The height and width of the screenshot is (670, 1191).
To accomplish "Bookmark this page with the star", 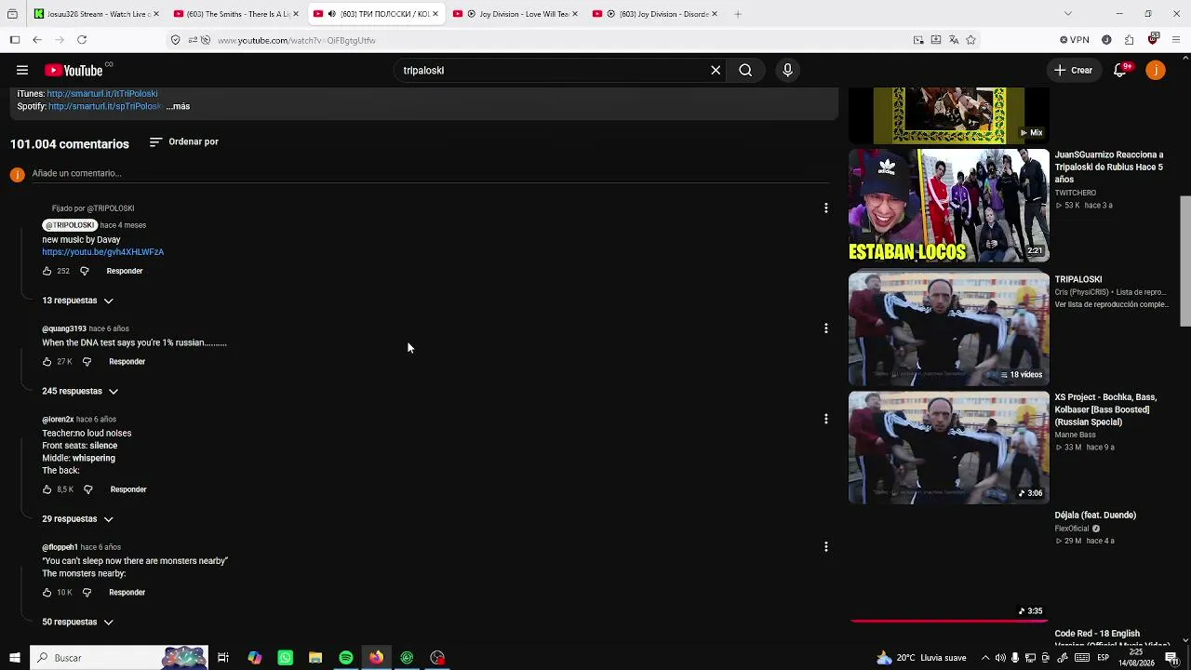I will pyautogui.click(x=970, y=40).
